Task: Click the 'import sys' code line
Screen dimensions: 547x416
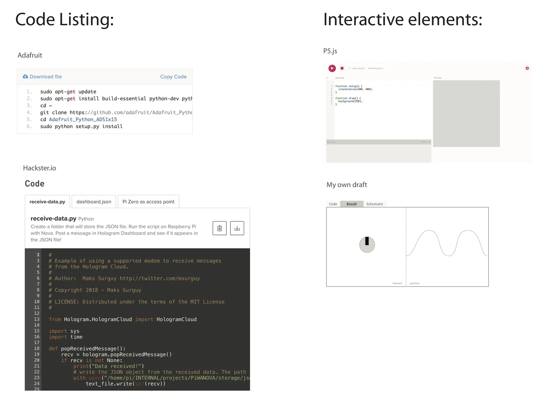Action: [x=64, y=331]
